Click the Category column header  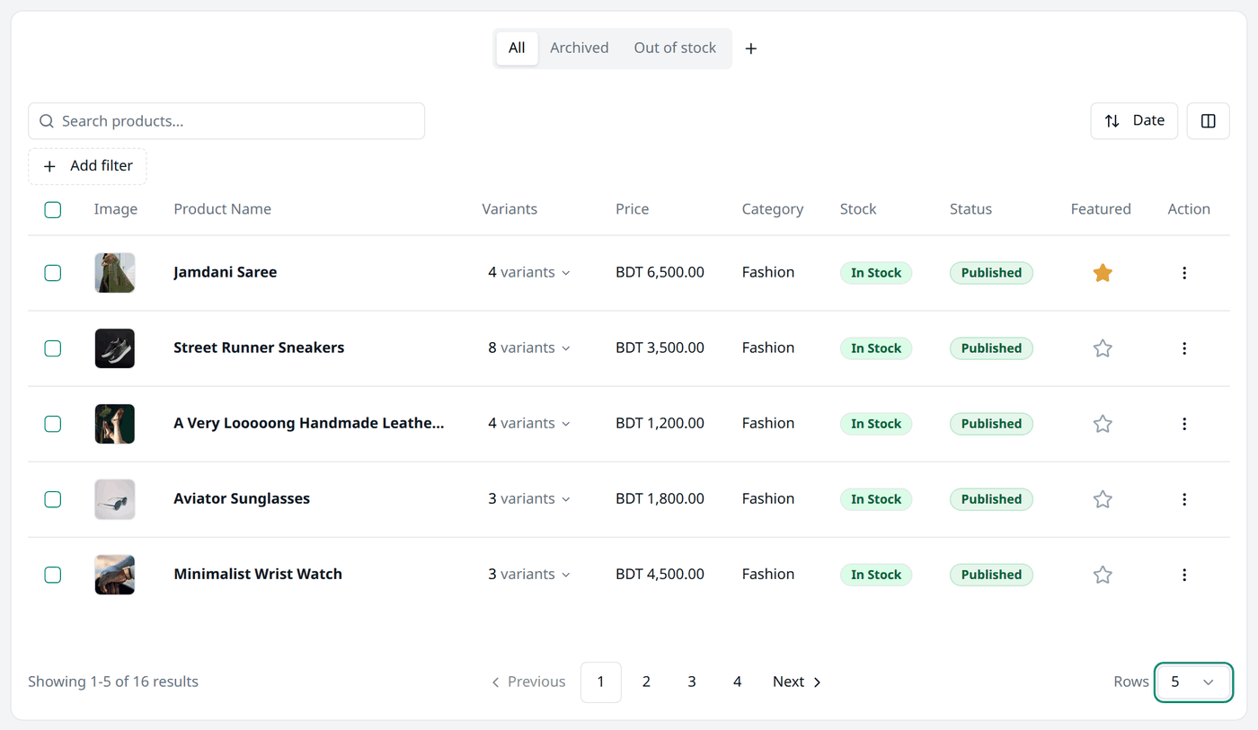pyautogui.click(x=773, y=209)
